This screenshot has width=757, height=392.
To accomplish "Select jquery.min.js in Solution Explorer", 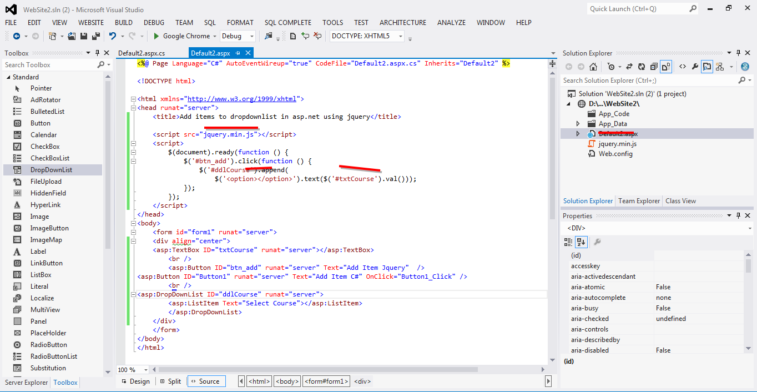I will (617, 144).
